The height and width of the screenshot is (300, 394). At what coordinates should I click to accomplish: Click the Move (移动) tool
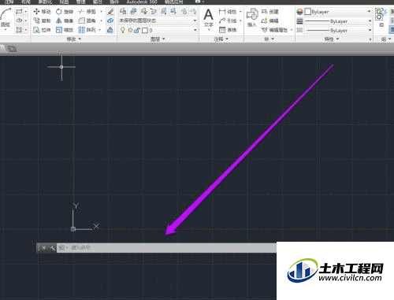coord(42,12)
